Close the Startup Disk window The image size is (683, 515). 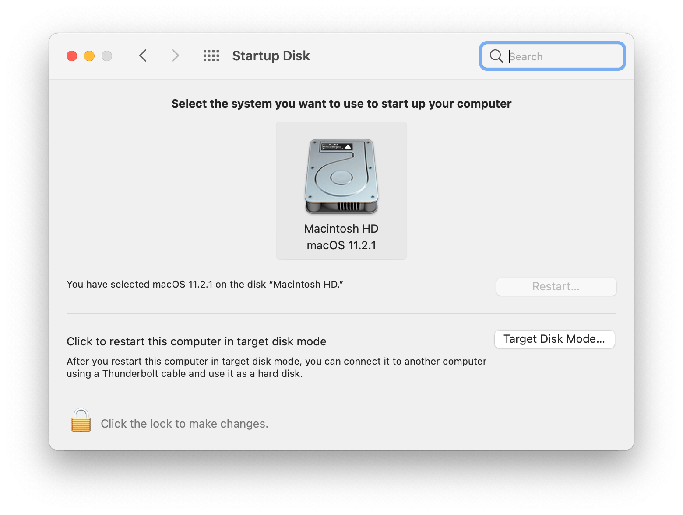point(72,56)
